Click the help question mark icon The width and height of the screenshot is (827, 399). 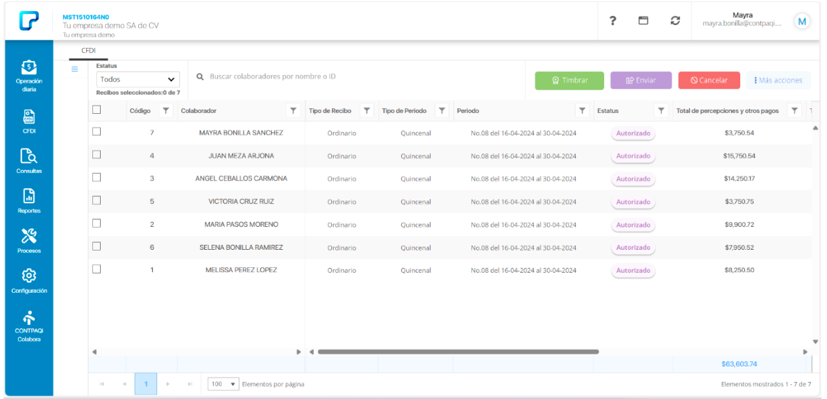coord(612,21)
